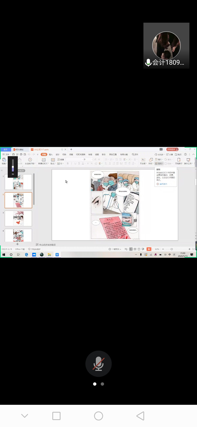
Task: Click the save icon in quick access toolbar
Action: tap(13, 154)
